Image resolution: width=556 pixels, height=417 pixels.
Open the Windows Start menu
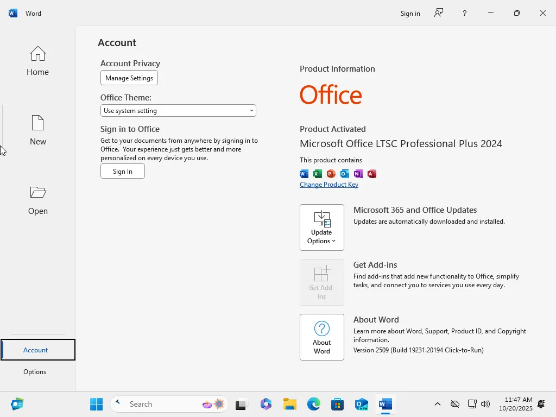click(97, 404)
